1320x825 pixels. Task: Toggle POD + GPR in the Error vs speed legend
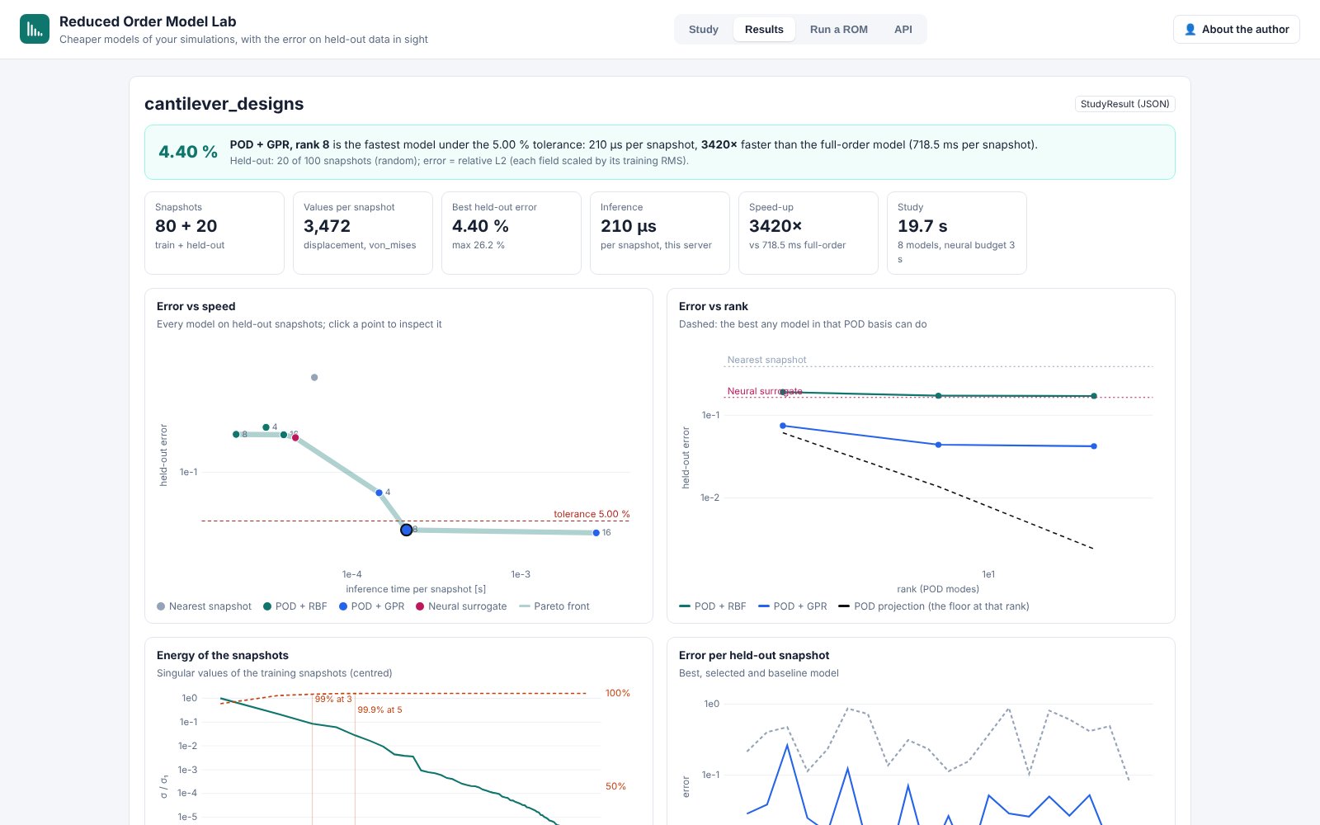click(x=371, y=606)
